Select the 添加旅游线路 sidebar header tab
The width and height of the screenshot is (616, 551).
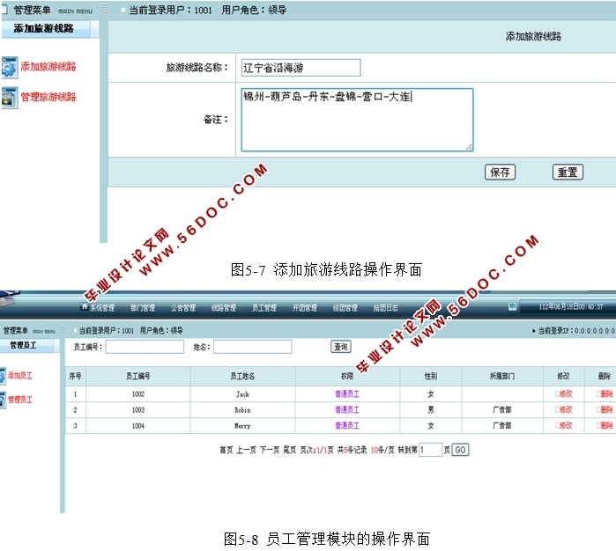(x=46, y=29)
